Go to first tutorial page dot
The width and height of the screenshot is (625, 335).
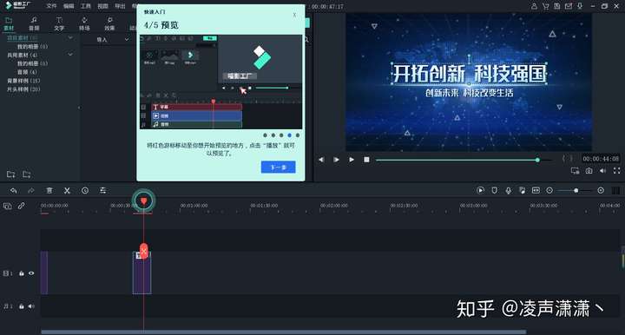pos(265,135)
